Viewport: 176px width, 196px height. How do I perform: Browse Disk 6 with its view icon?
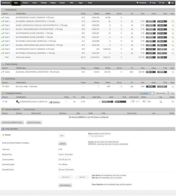pyautogui.click(x=173, y=41)
